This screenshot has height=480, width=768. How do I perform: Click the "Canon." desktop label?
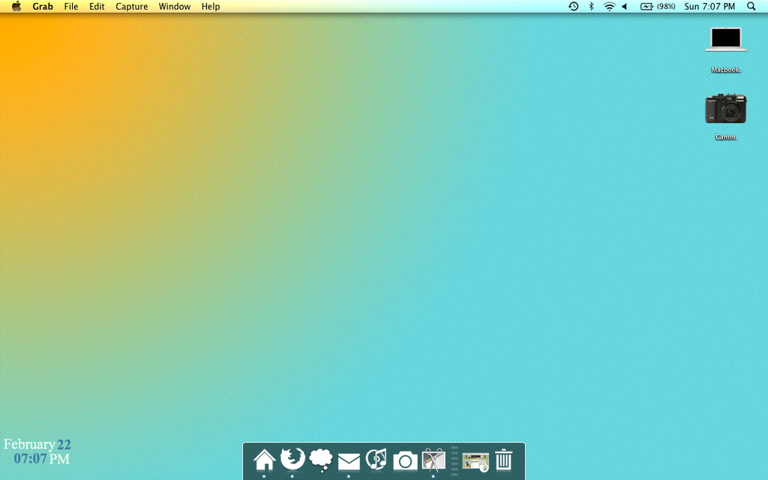726,137
